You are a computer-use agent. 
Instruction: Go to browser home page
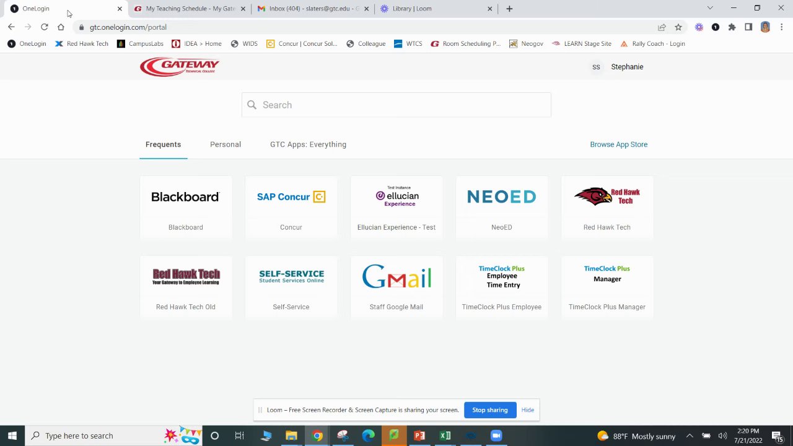(x=61, y=27)
